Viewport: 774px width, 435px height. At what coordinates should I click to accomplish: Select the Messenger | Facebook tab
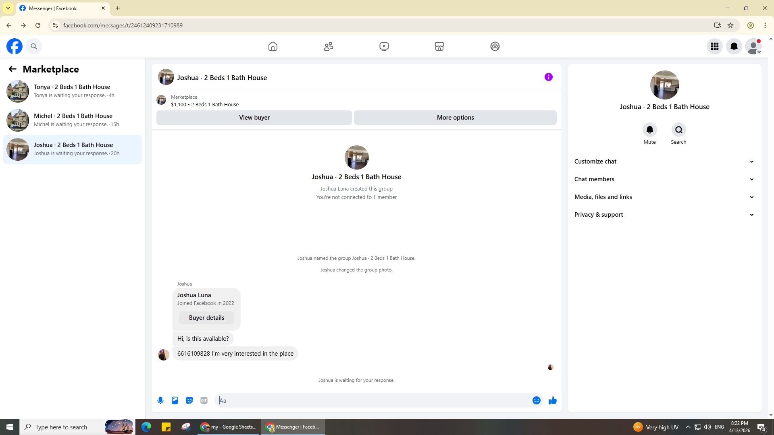click(x=63, y=8)
